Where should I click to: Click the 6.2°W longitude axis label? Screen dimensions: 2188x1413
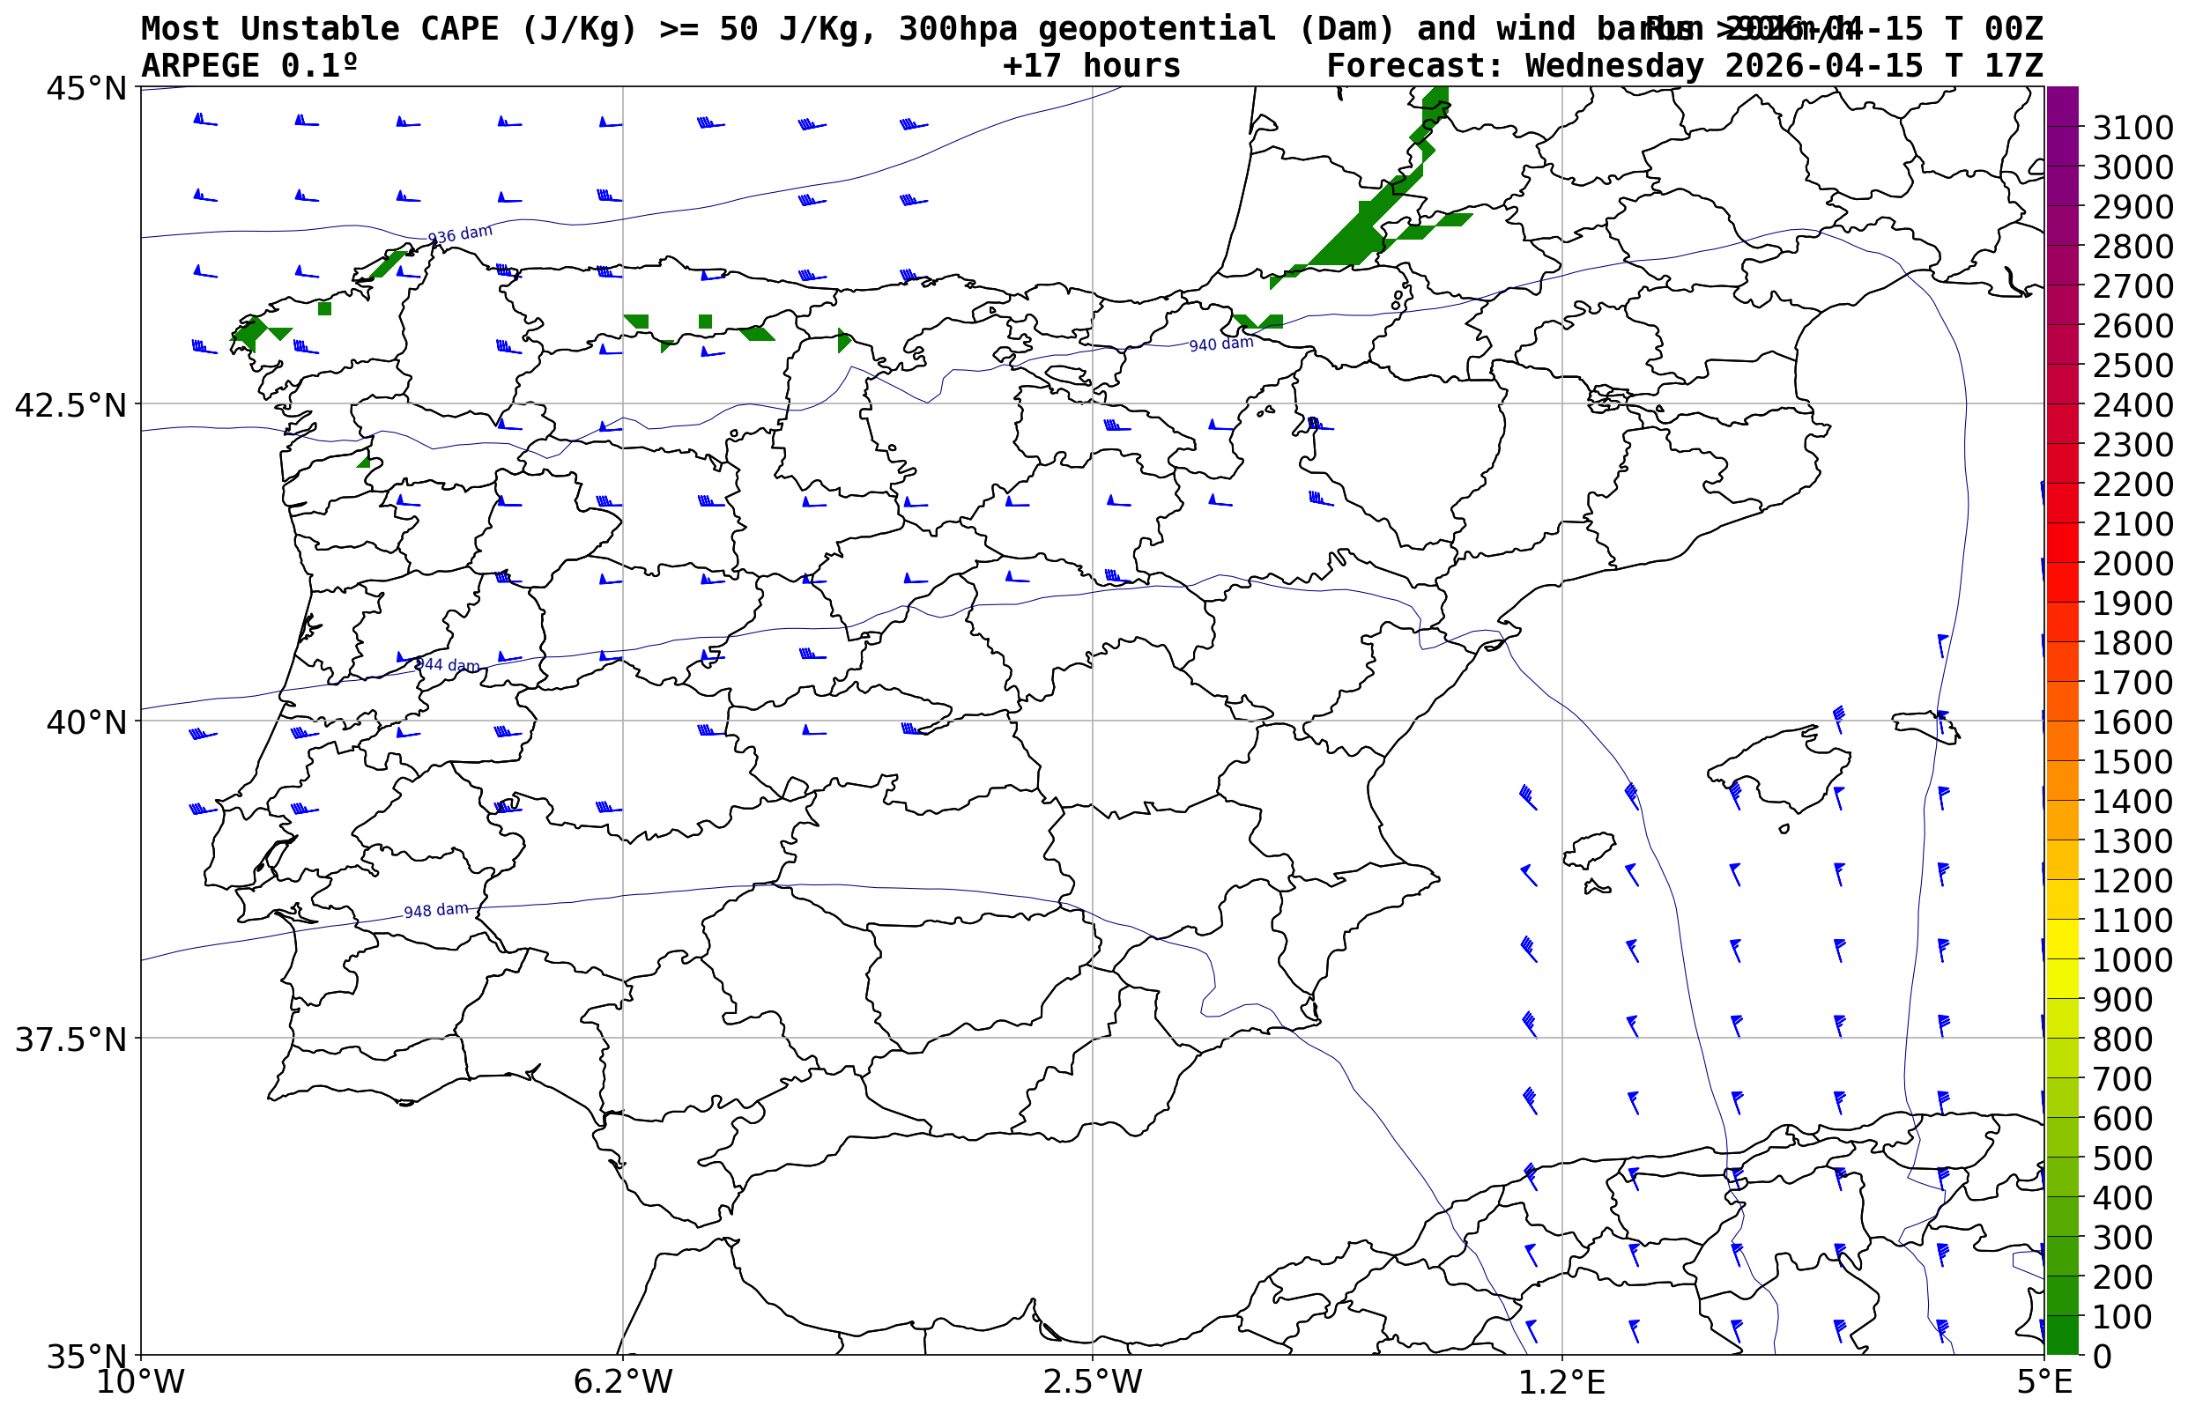[x=623, y=1382]
